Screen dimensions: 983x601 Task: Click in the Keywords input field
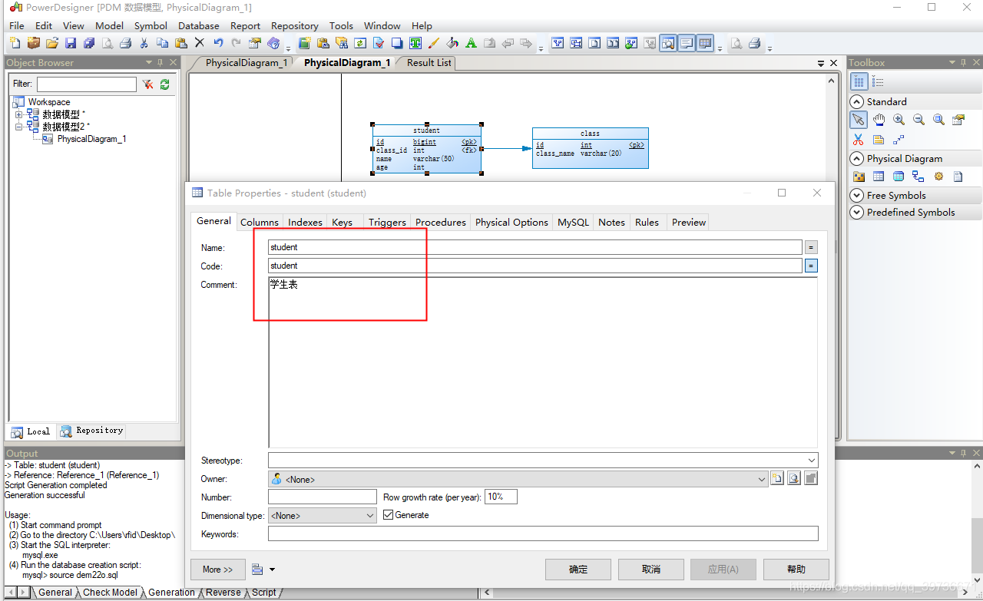pyautogui.click(x=543, y=533)
